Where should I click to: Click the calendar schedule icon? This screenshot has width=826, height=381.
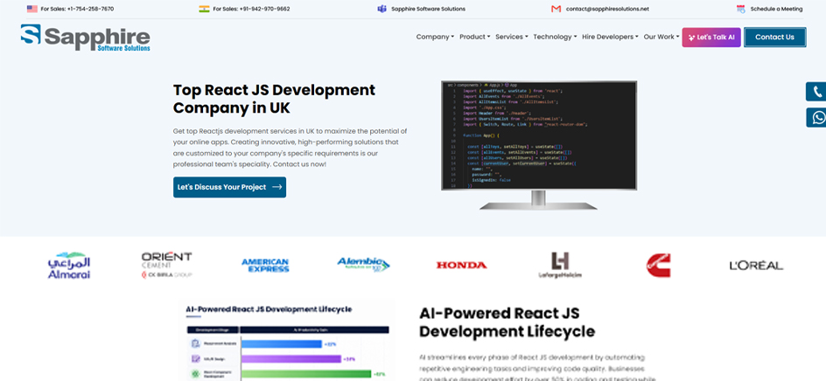[x=740, y=9]
